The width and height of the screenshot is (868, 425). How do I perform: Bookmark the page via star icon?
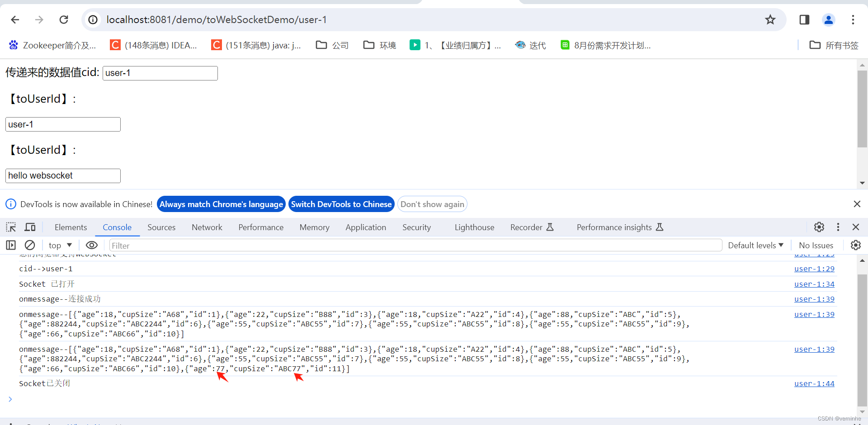click(x=770, y=19)
